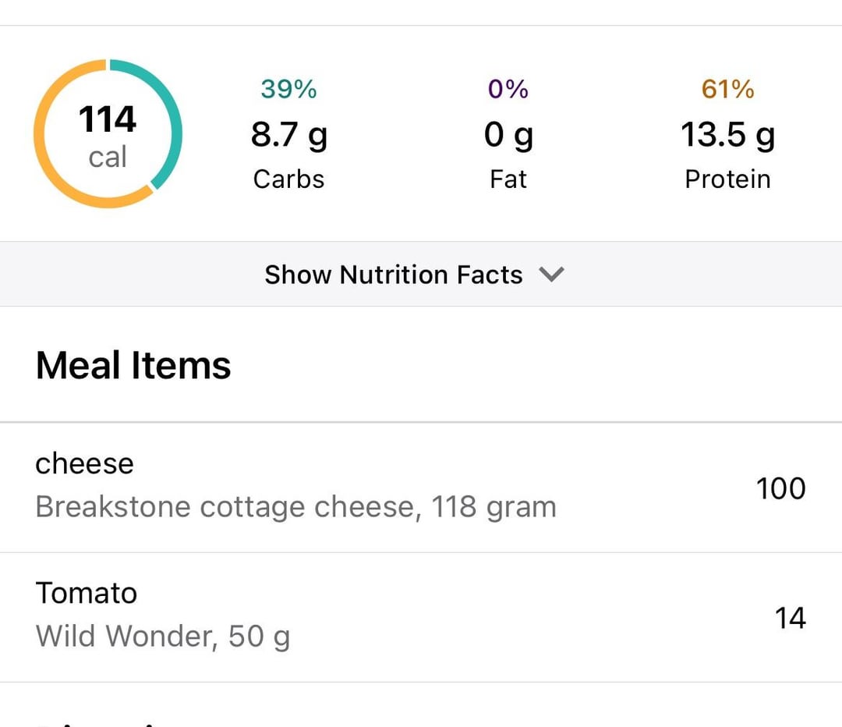Viewport: 842px width, 727px height.
Task: Click the Fat macro label
Action: [508, 179]
